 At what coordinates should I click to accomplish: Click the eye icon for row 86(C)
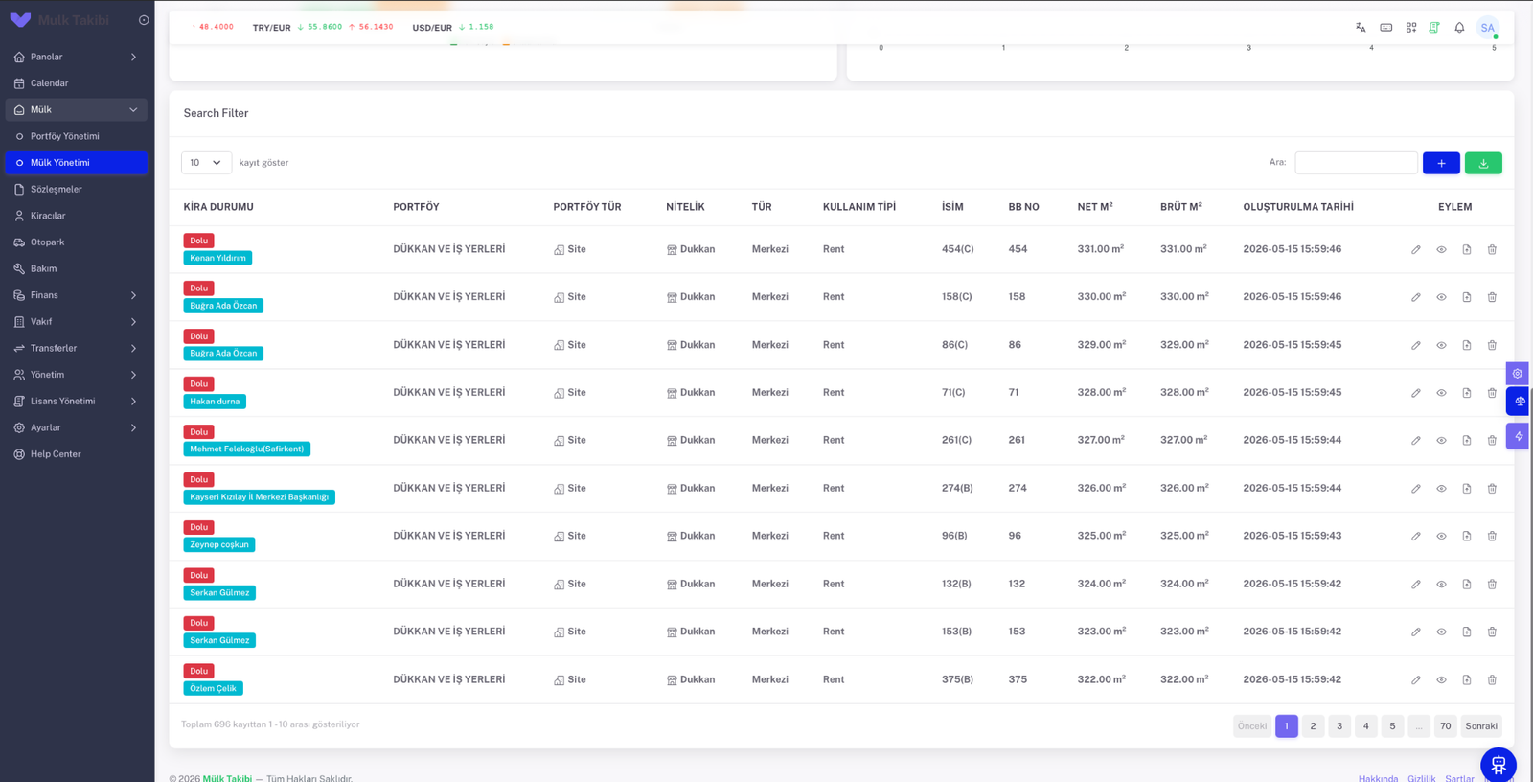click(1441, 345)
